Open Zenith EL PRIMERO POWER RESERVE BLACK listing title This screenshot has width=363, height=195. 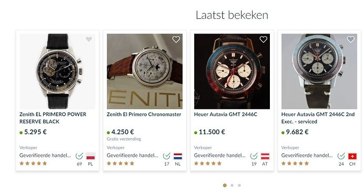pyautogui.click(x=53, y=118)
